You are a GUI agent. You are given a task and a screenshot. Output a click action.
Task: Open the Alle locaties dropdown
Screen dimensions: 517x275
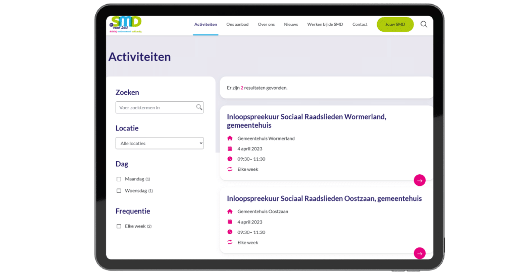pyautogui.click(x=160, y=143)
